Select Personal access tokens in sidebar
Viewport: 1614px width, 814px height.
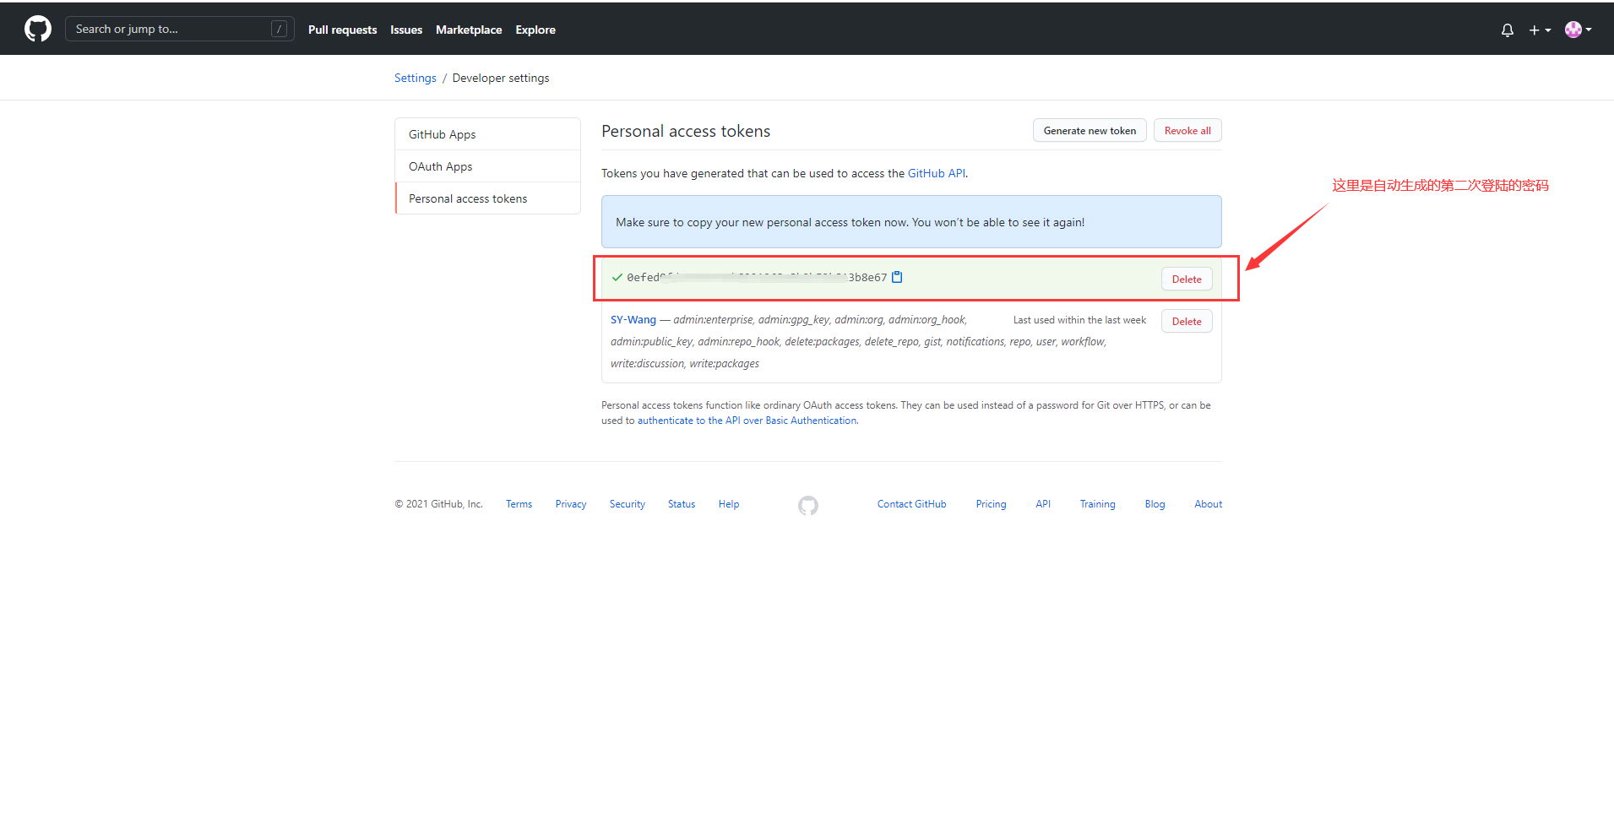487,198
